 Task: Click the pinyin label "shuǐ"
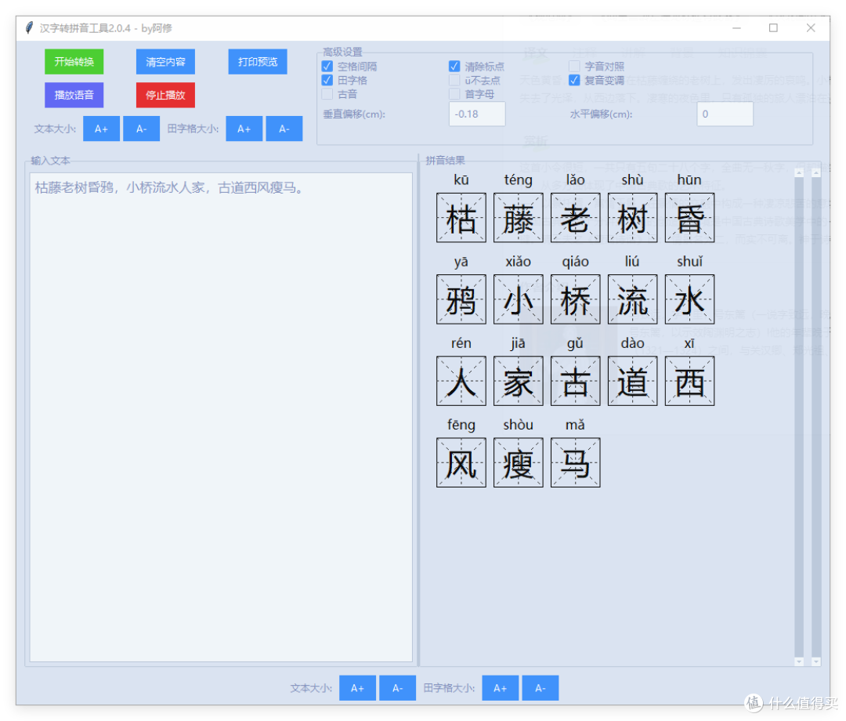(x=689, y=262)
